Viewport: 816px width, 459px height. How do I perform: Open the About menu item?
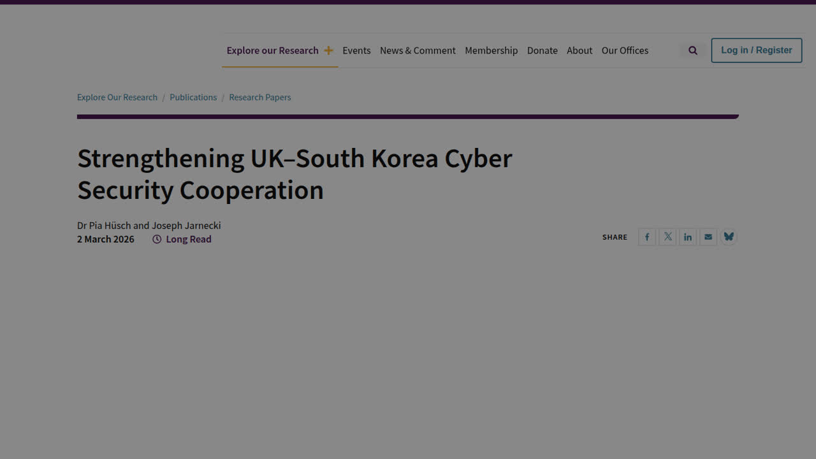click(x=579, y=50)
